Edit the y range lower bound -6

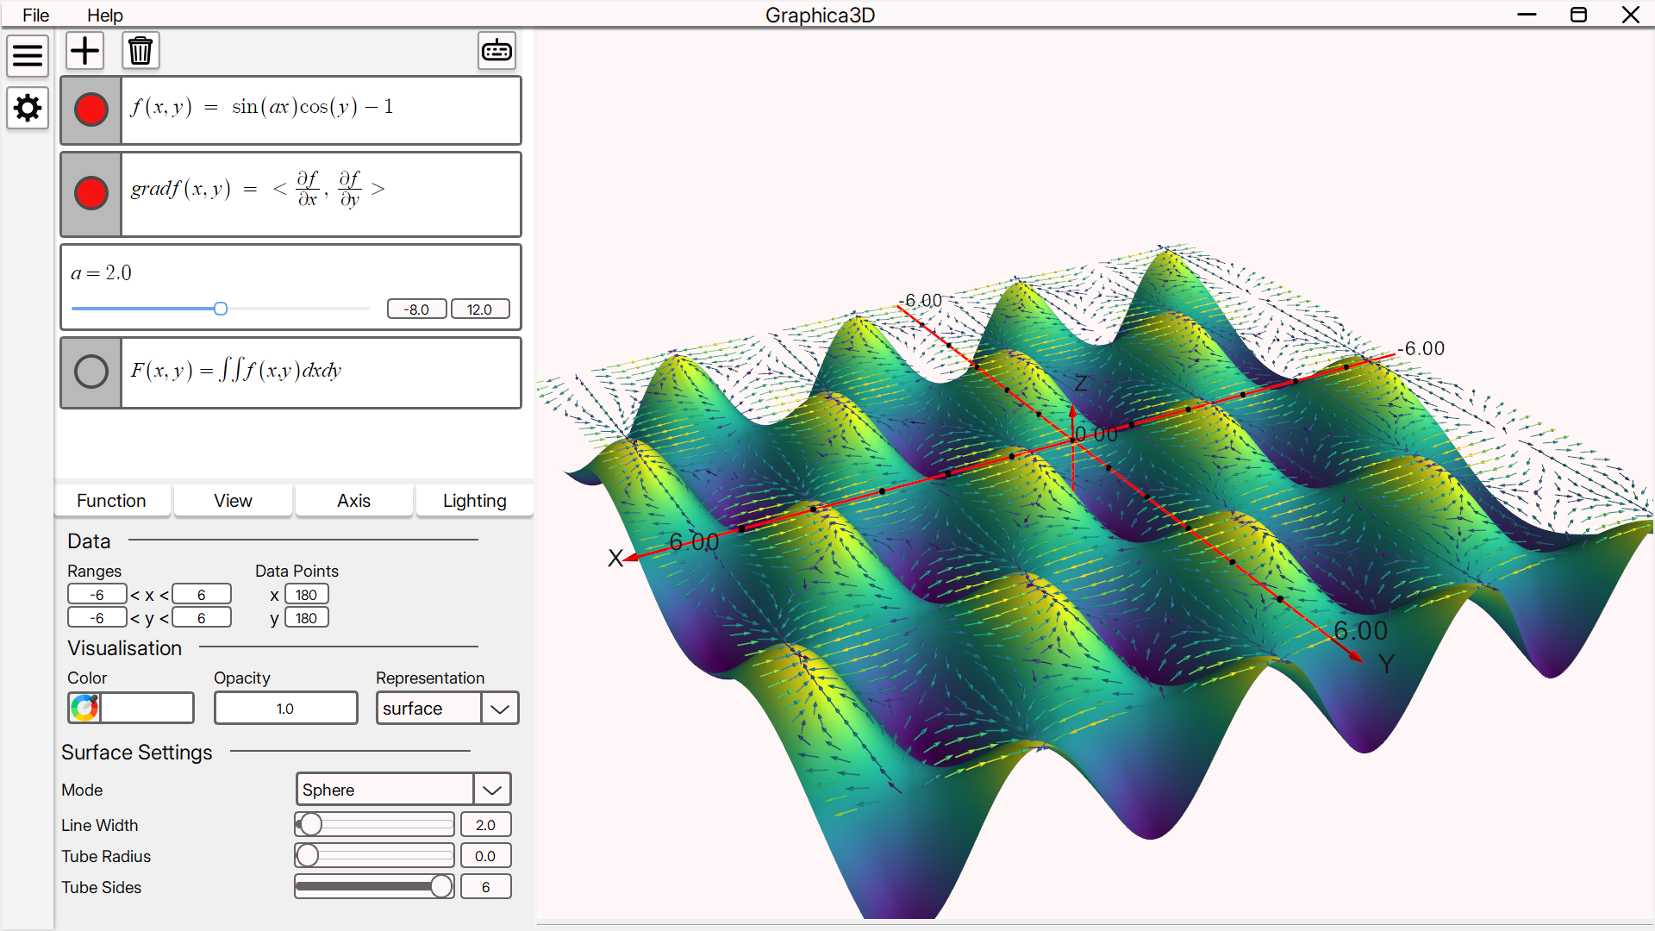pyautogui.click(x=97, y=618)
